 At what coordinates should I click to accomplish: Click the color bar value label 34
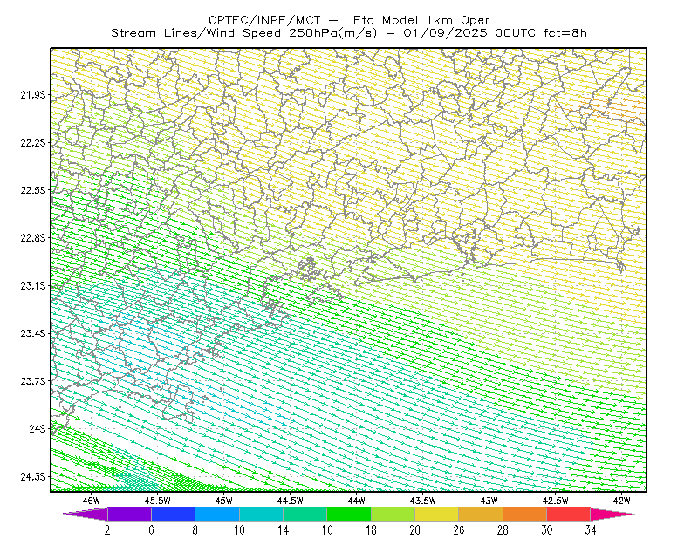click(591, 530)
